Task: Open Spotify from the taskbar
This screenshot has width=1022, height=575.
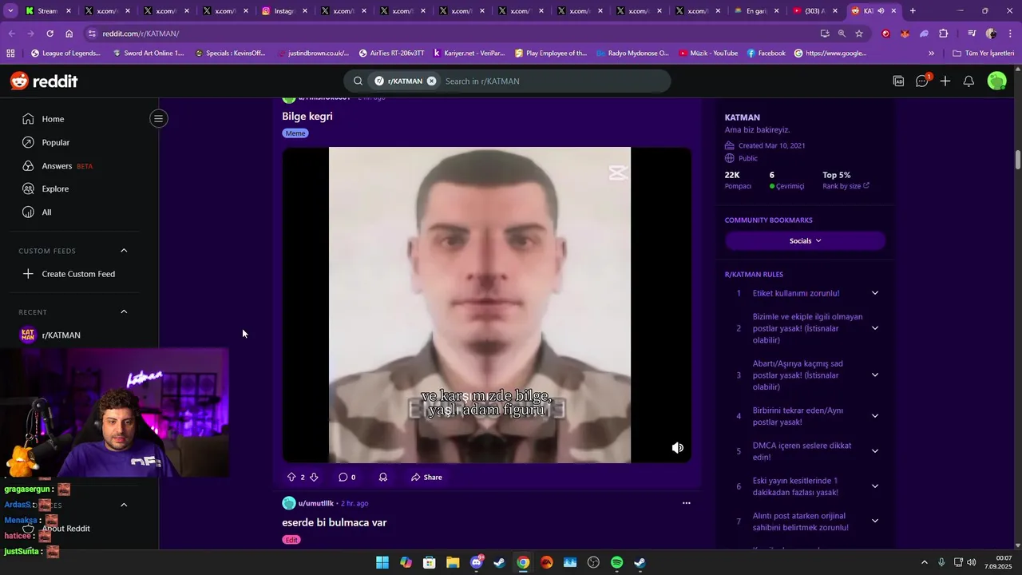Action: (x=616, y=562)
